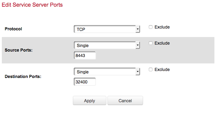Click the Source Ports dropdown arrow
The image size is (222, 125).
[x=138, y=45]
